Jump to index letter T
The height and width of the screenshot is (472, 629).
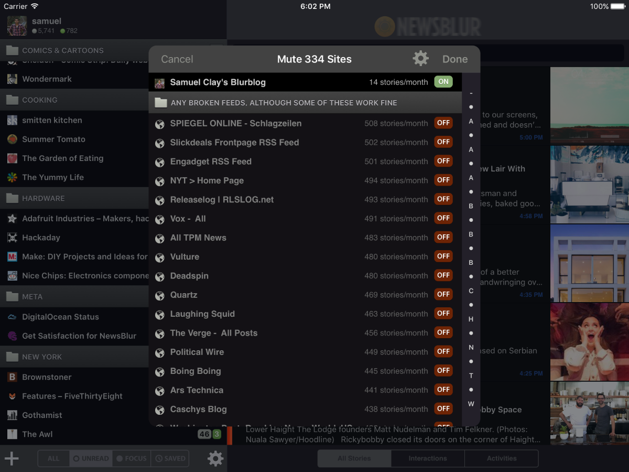pyautogui.click(x=471, y=376)
